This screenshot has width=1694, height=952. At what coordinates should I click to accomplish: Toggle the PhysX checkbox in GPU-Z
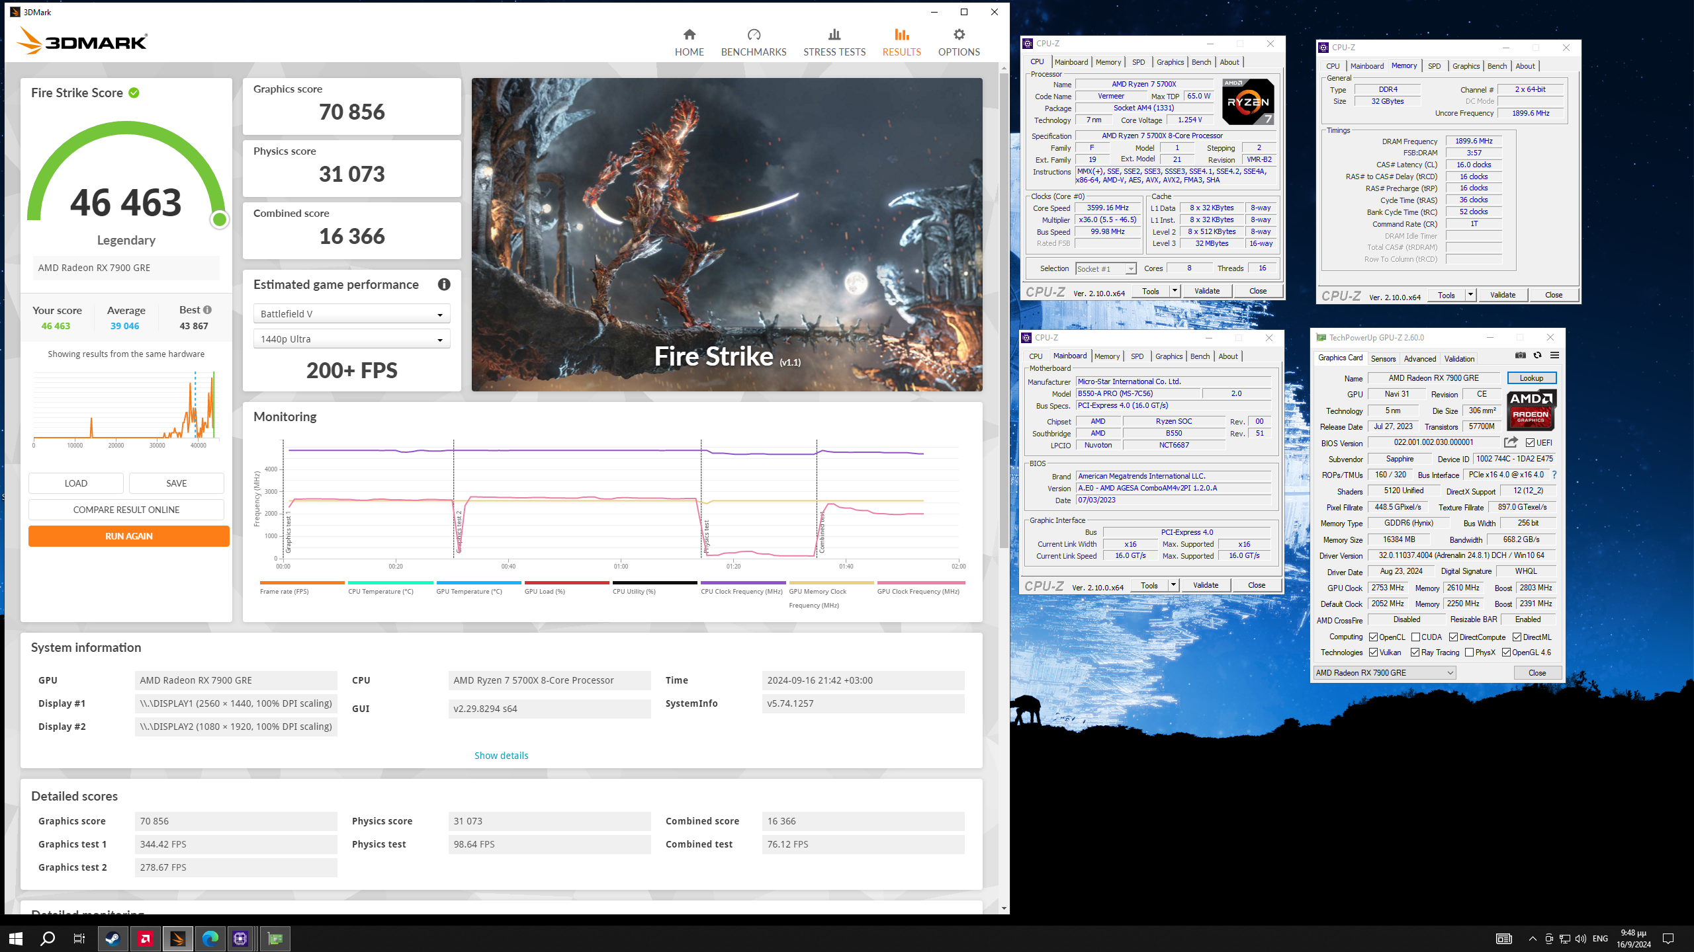point(1470,653)
